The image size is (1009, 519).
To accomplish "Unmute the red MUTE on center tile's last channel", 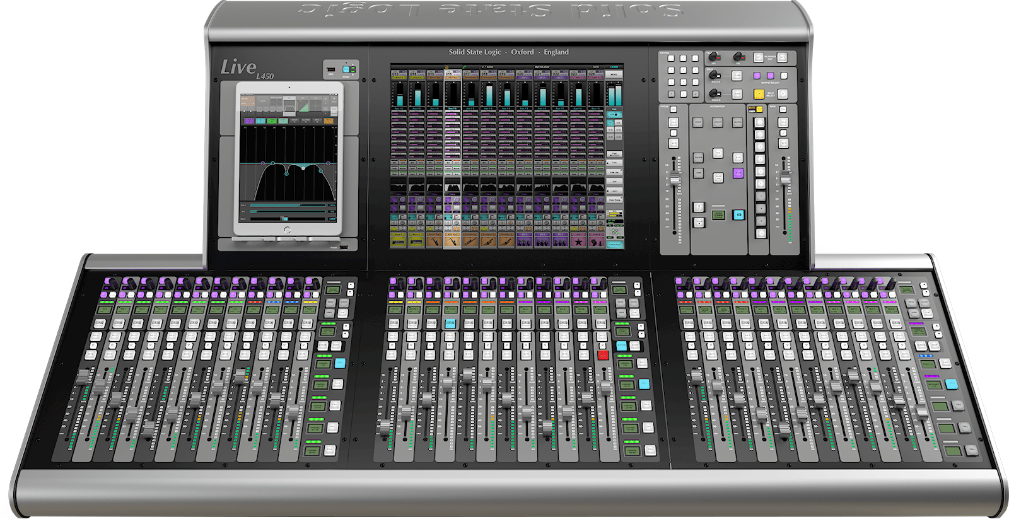I will point(603,355).
